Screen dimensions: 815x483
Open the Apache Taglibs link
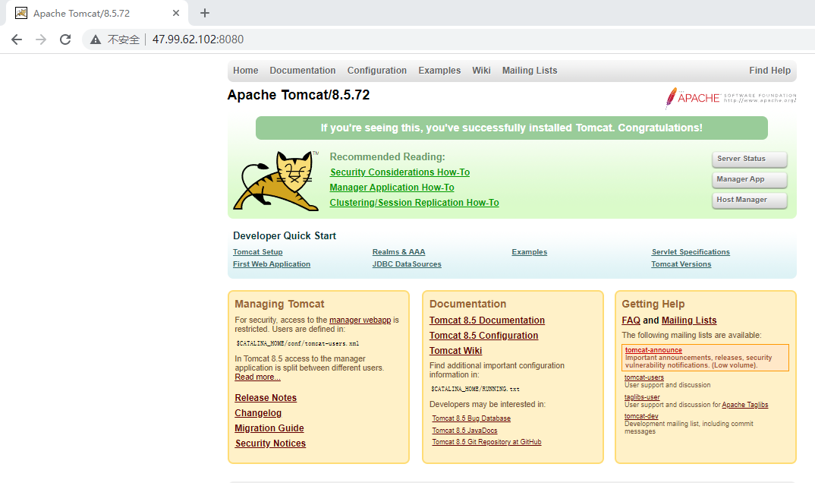coord(745,405)
